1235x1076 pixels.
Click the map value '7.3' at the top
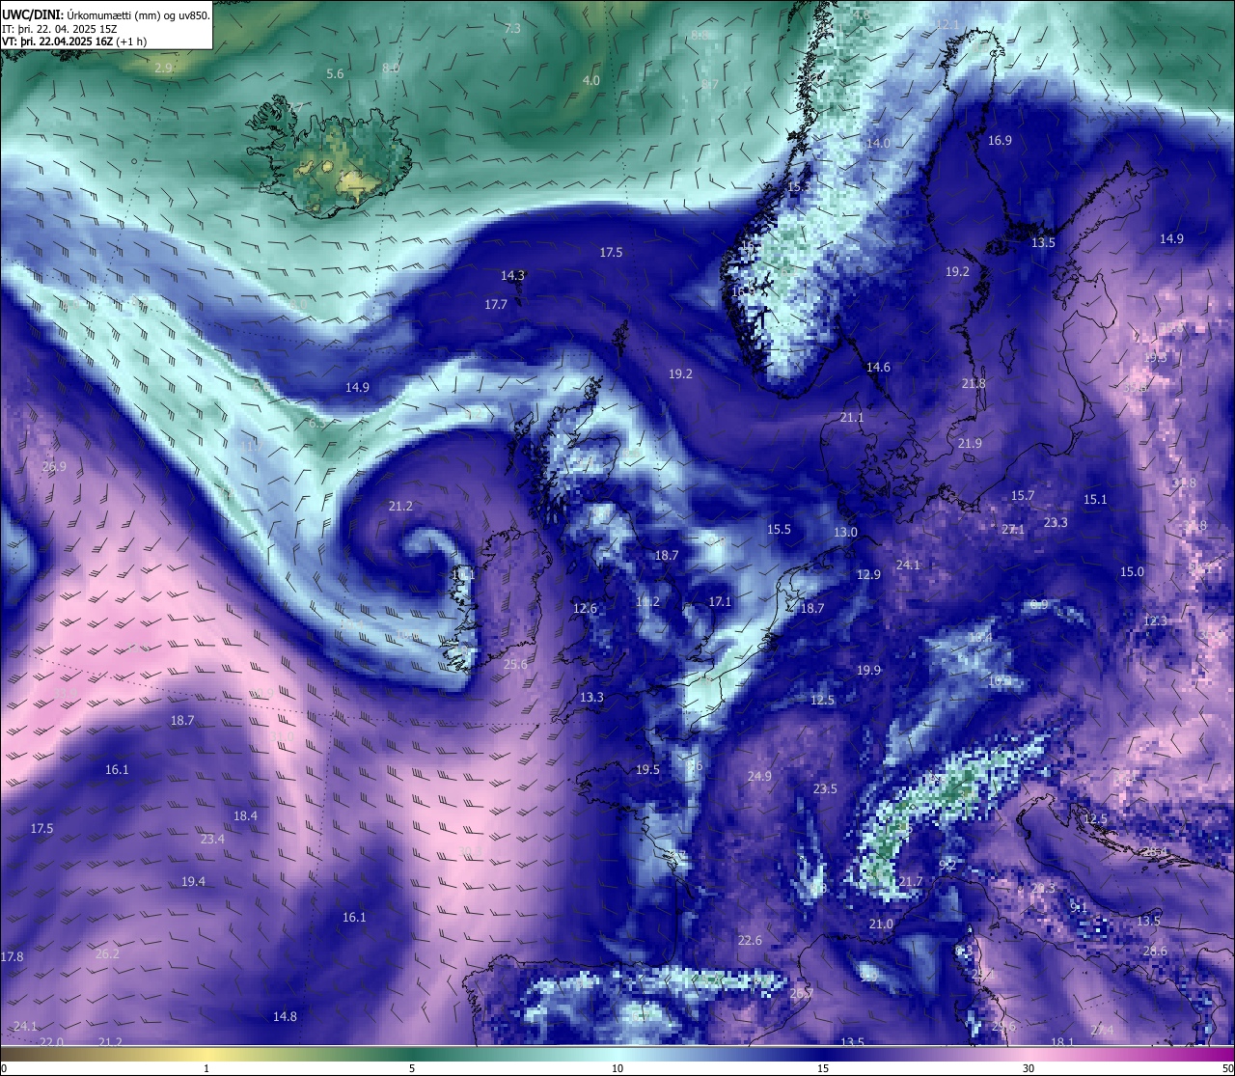(512, 29)
